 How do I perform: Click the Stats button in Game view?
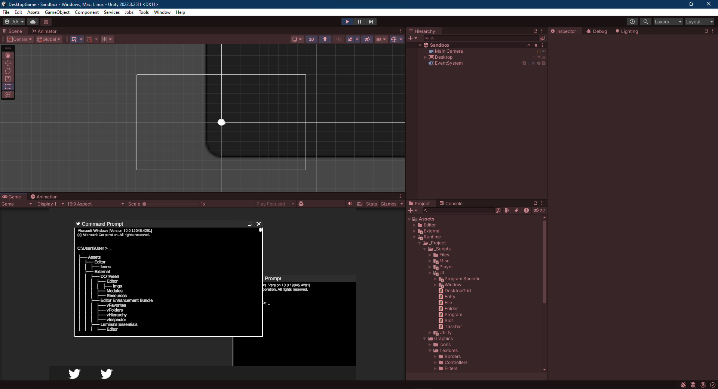(371, 204)
